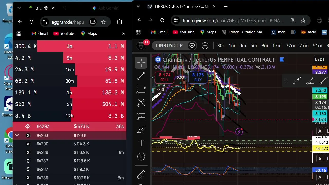Open the forecasting and measurement tools

coord(141,116)
